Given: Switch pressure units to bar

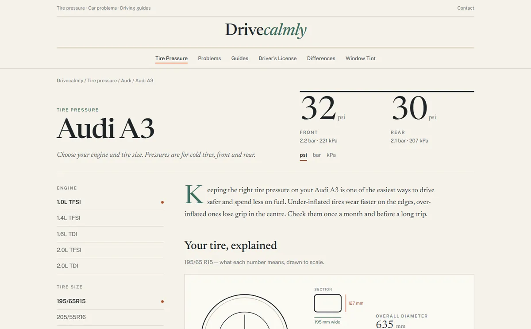Looking at the screenshot, I should coord(317,155).
